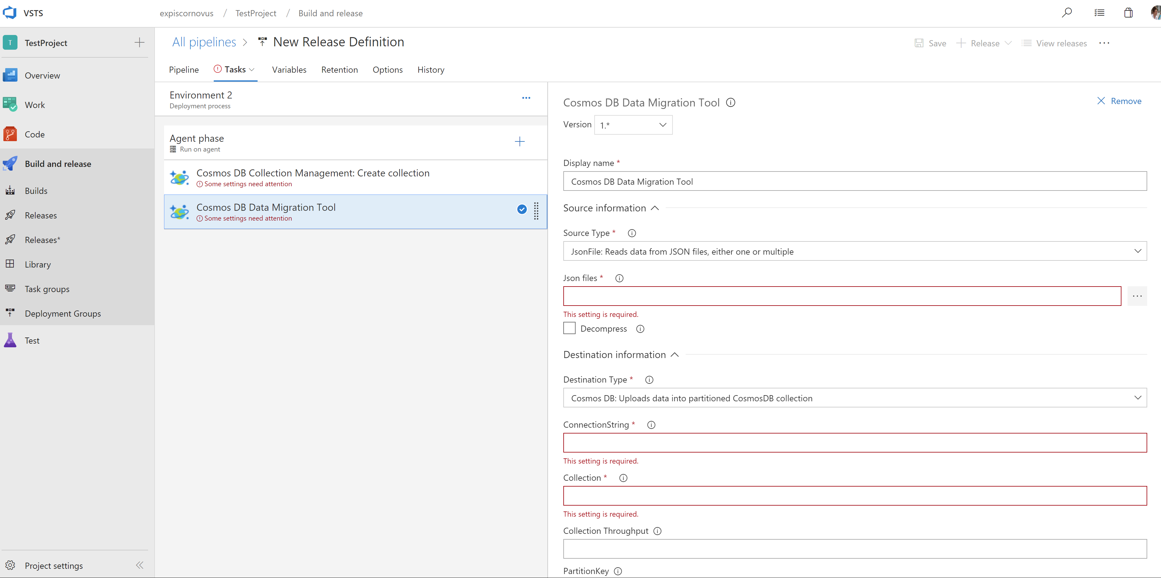The height and width of the screenshot is (578, 1161).
Task: Click the Environment 2 ellipsis menu
Action: click(x=526, y=98)
